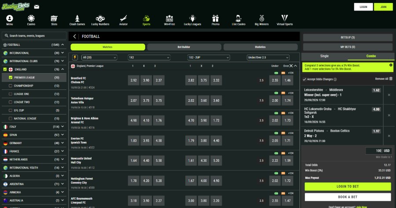396x208 pixels.
Task: Switch to the Matches tab
Action: 108,47
